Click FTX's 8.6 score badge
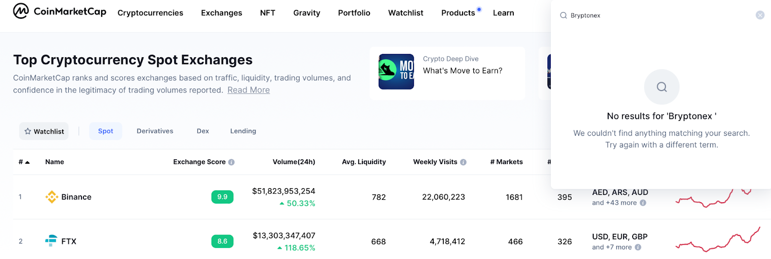Image resolution: width=771 pixels, height=259 pixels. click(222, 241)
